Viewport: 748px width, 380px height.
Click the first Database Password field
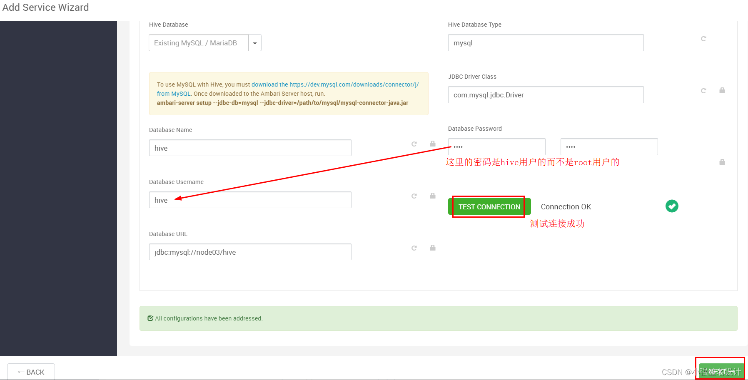coord(497,147)
